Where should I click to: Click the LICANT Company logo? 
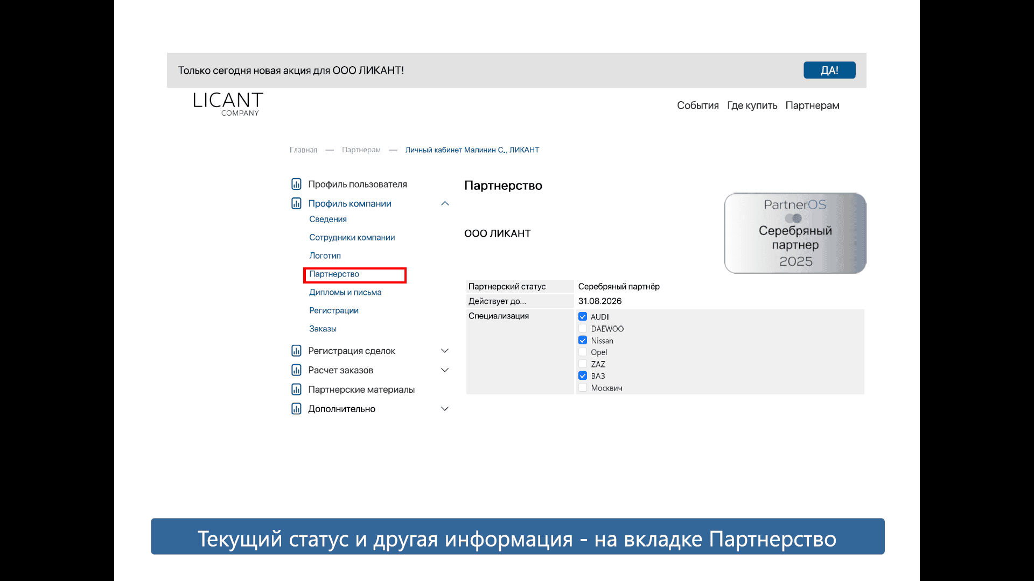coord(228,104)
